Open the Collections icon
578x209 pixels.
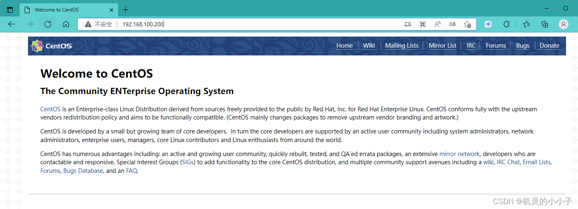tap(545, 24)
